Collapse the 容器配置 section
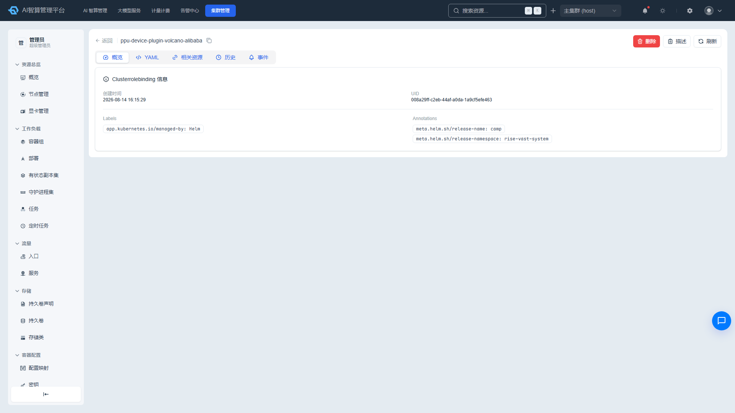This screenshot has width=735, height=413. point(28,355)
